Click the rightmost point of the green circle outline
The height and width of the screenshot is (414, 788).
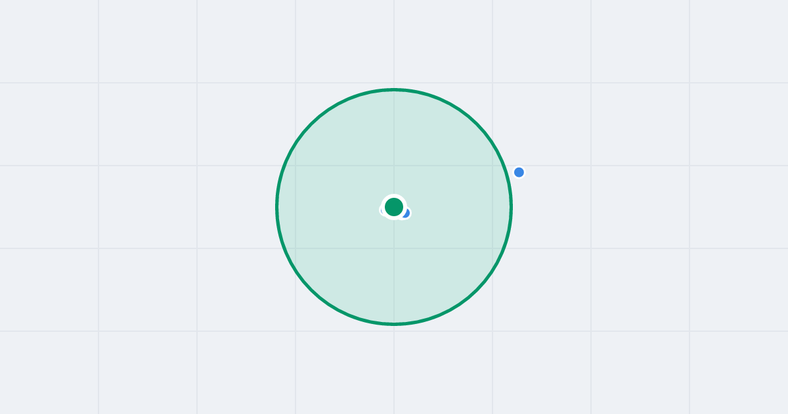(511, 207)
